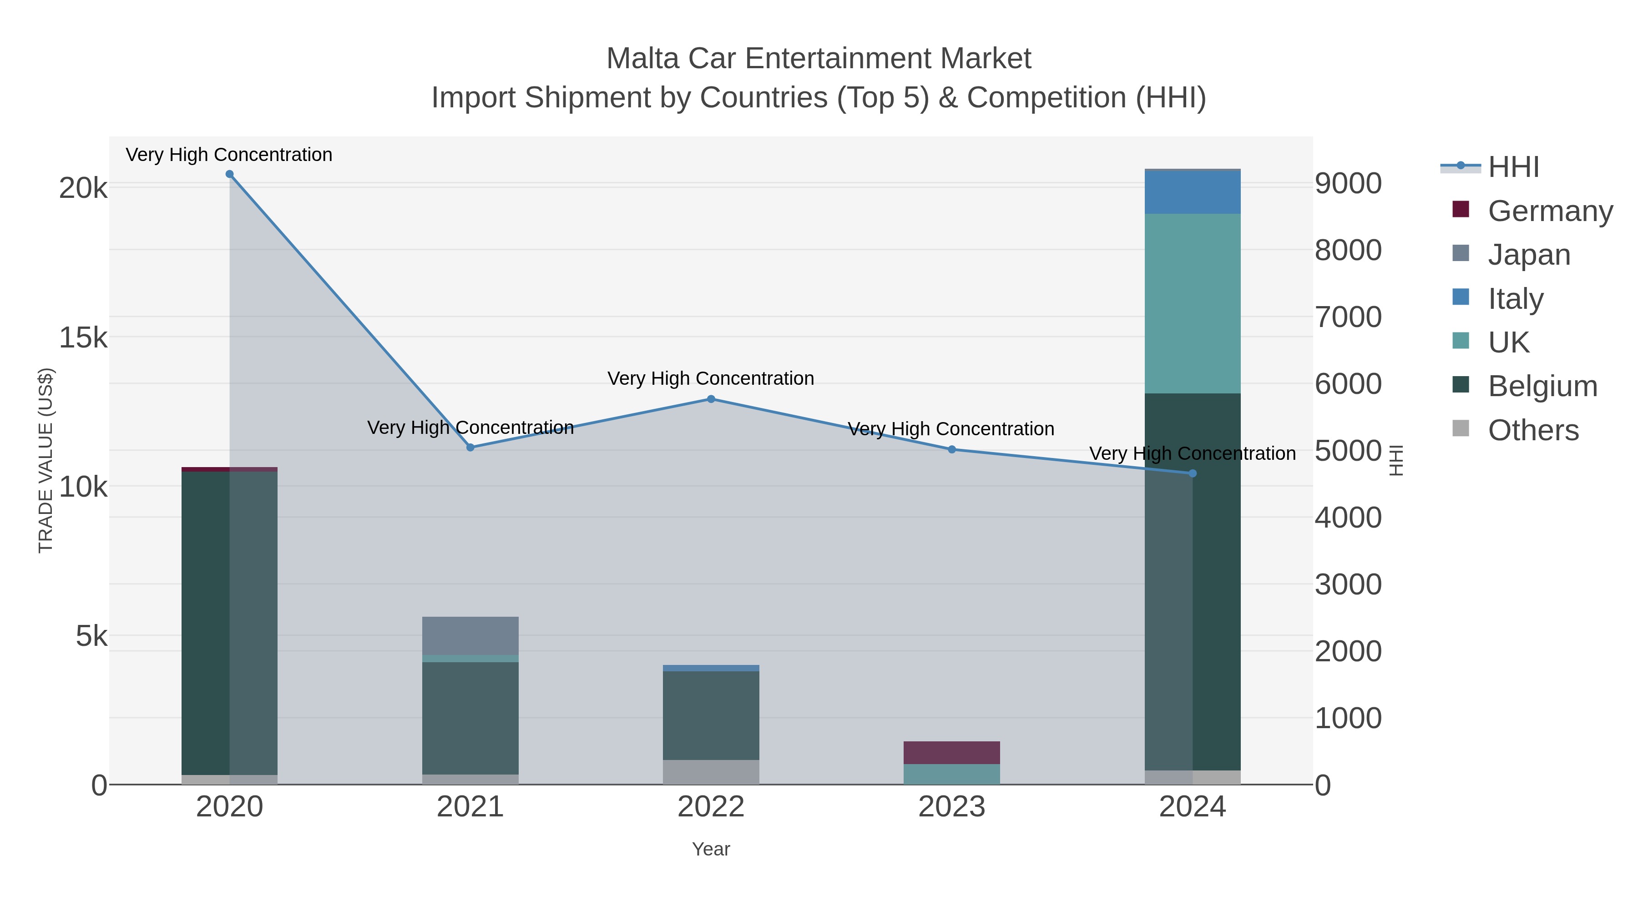Click the Germany maroon legend swatch
Viewport: 1638px width, 921px height.
pyautogui.click(x=1461, y=209)
